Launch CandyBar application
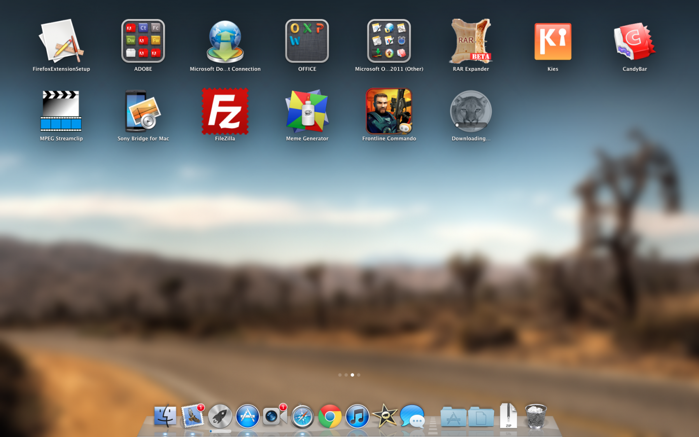The image size is (699, 437). coord(635,42)
